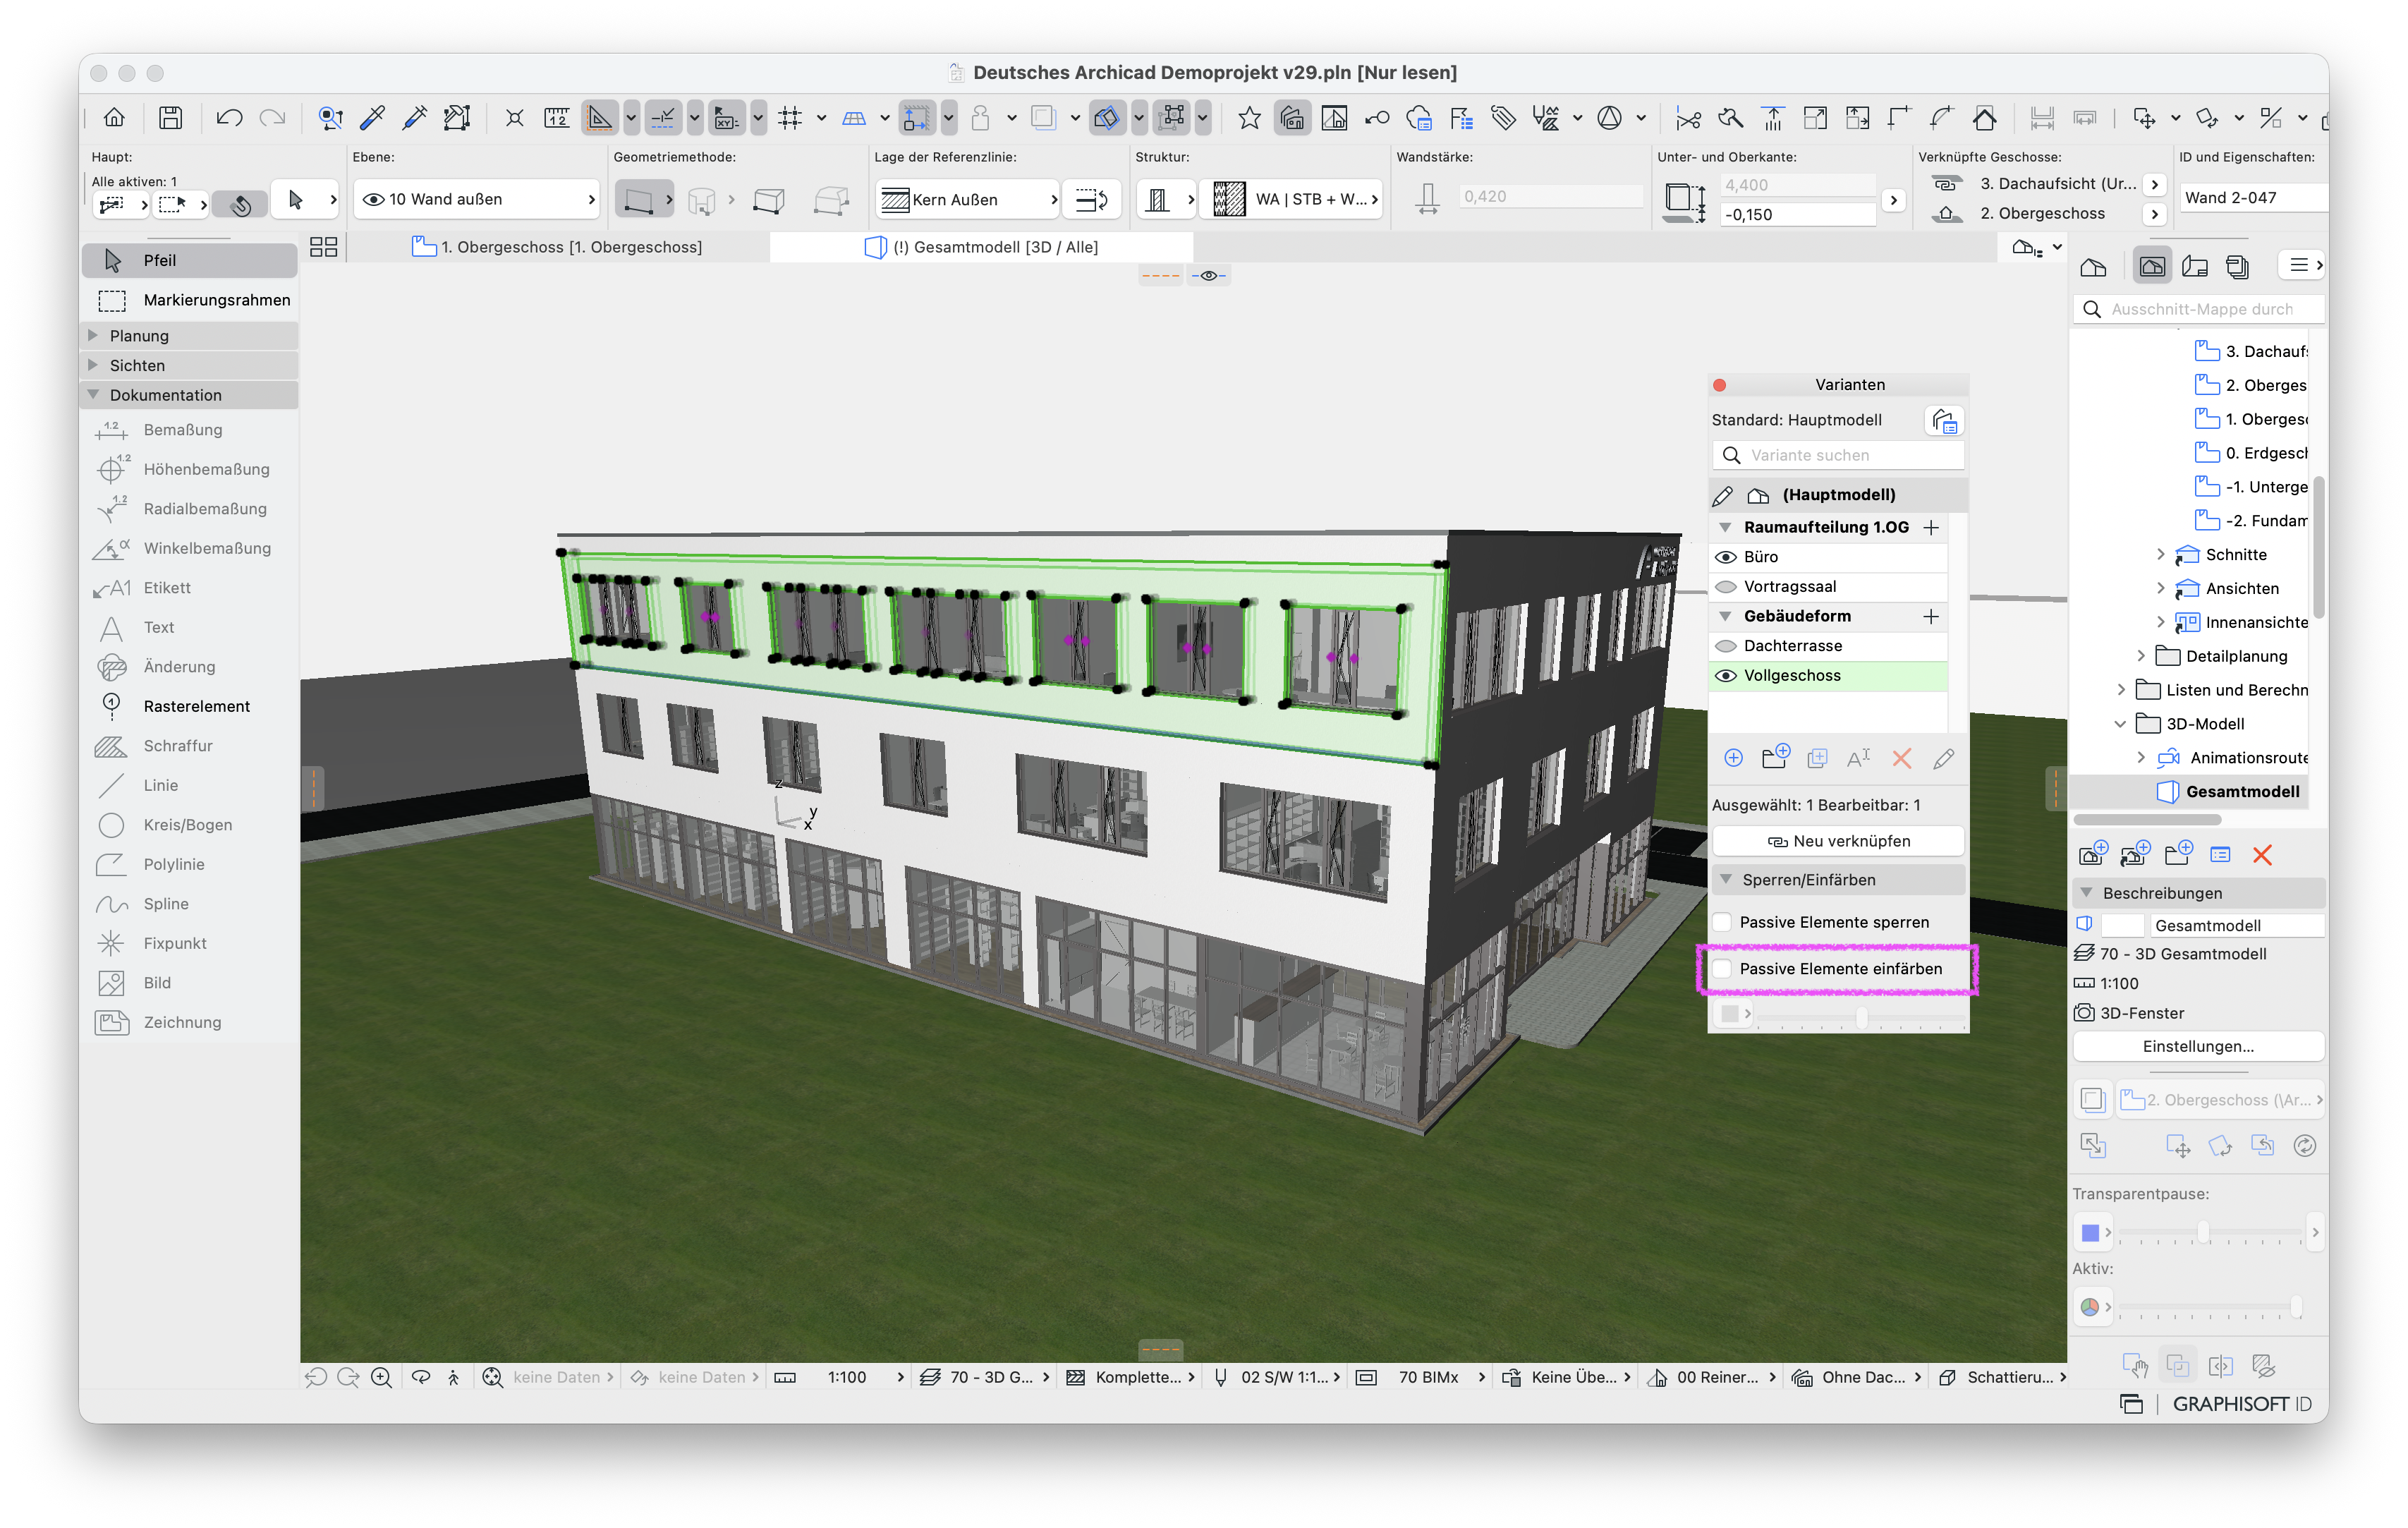Screen dimensions: 2408x1528
Task: Select the Bemaßung dimension tool
Action: pos(190,430)
